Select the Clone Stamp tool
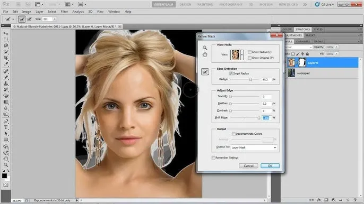This screenshot has height=204, width=364. point(6,84)
